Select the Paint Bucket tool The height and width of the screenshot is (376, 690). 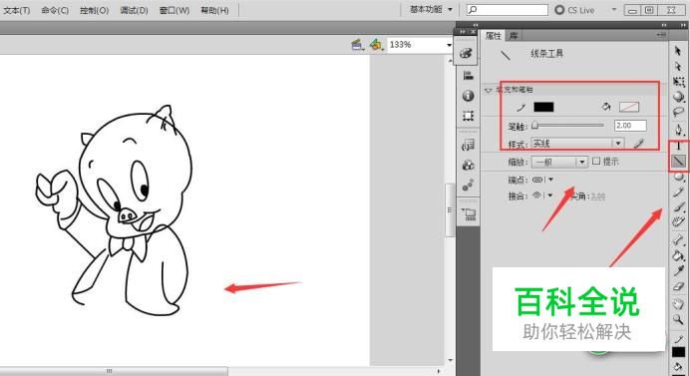point(679,255)
